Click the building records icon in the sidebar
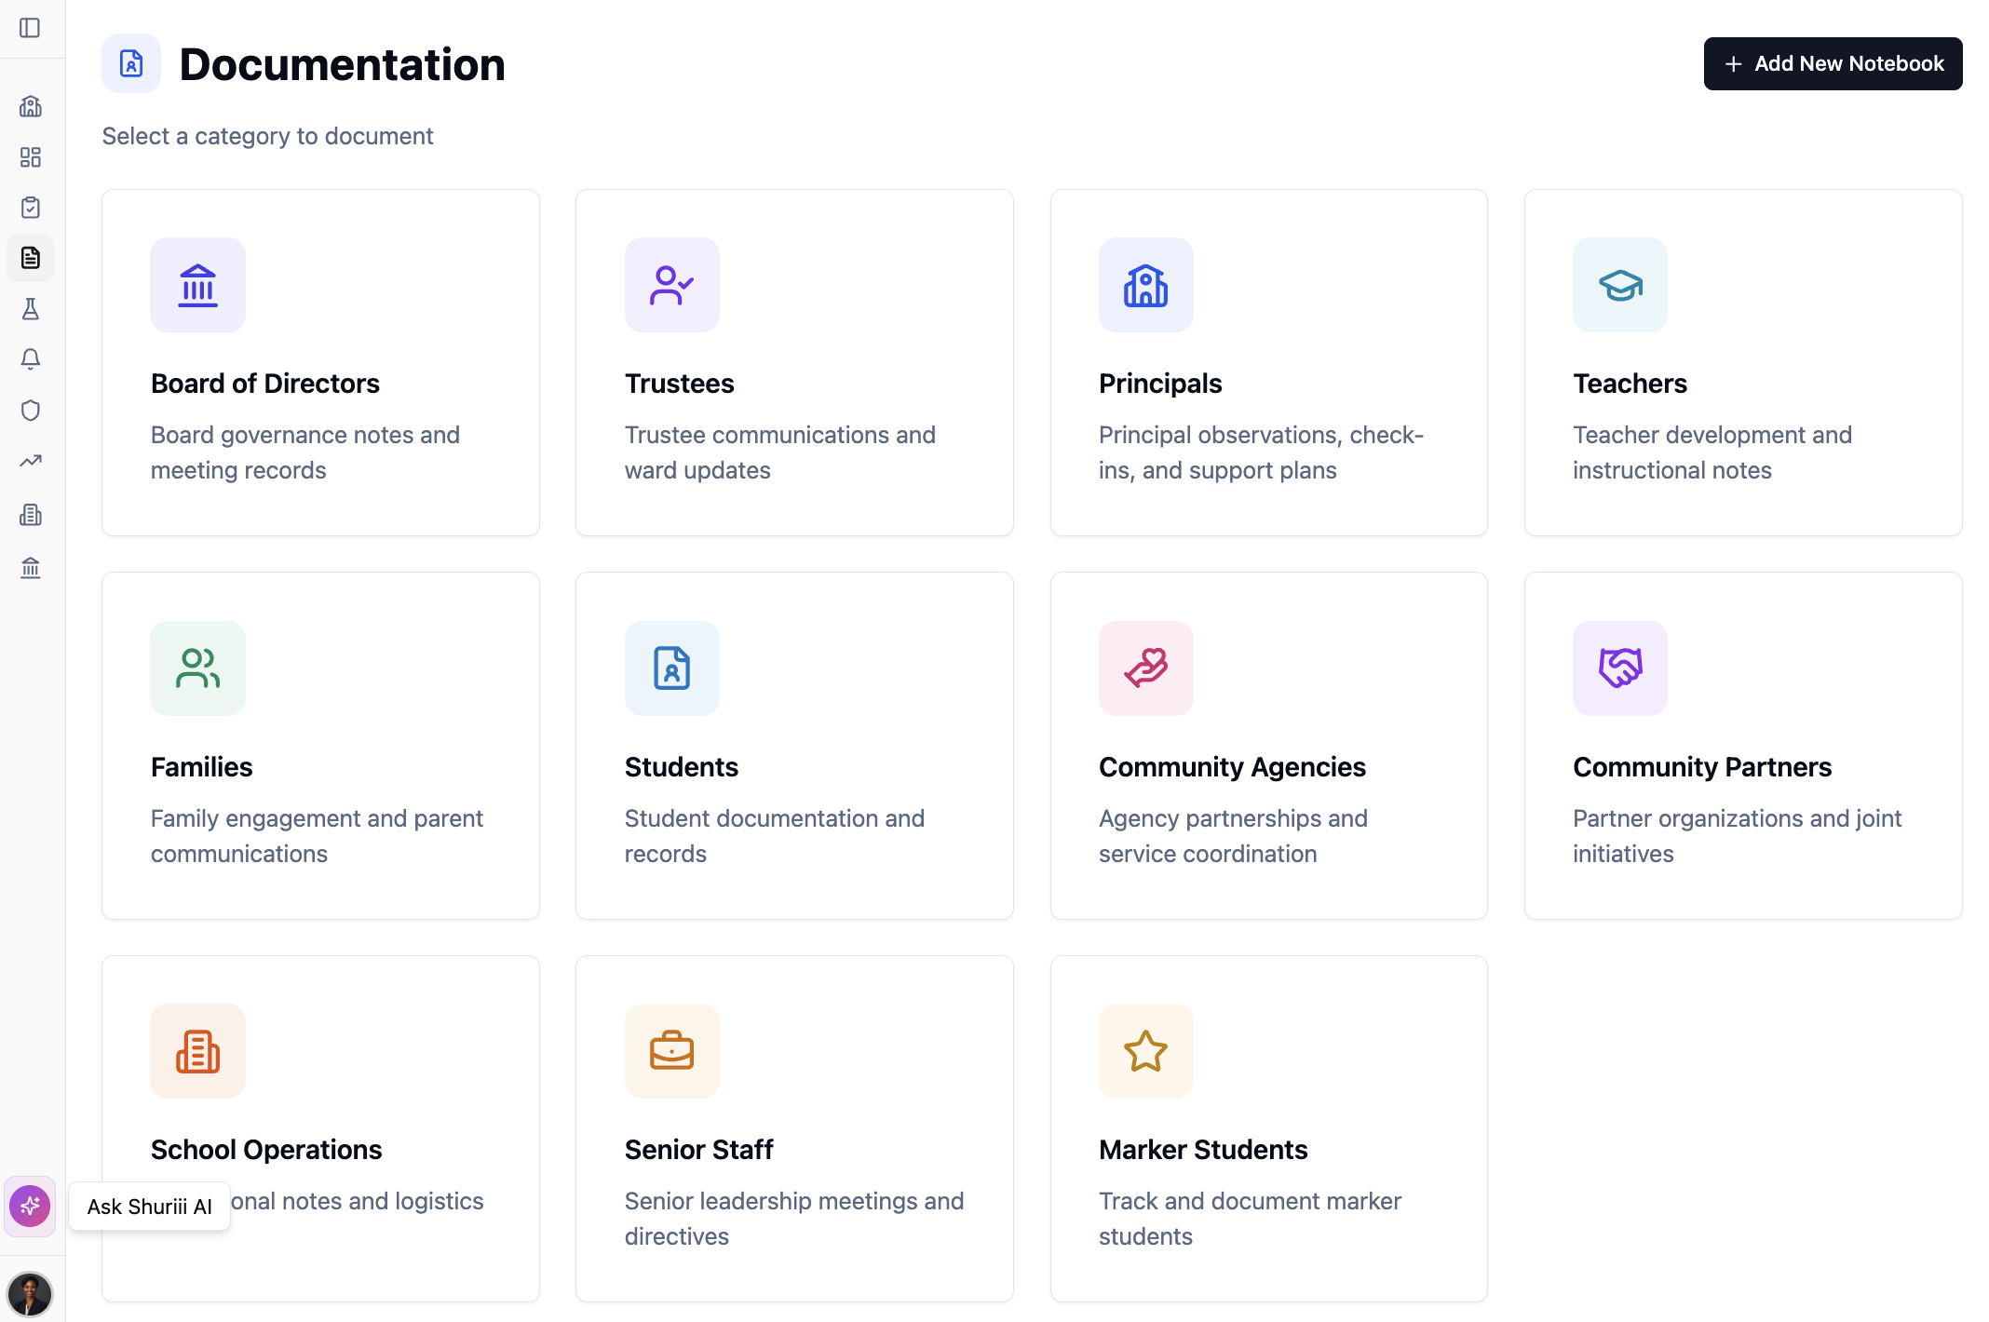This screenshot has width=1989, height=1322. tap(31, 515)
